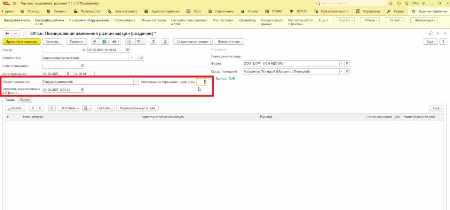Open ВЕТИС section
Viewport: 450px width, 210px height.
point(298,12)
